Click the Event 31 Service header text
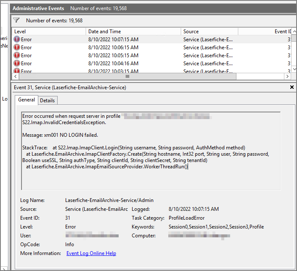The height and width of the screenshot is (271, 297). tap(70, 88)
